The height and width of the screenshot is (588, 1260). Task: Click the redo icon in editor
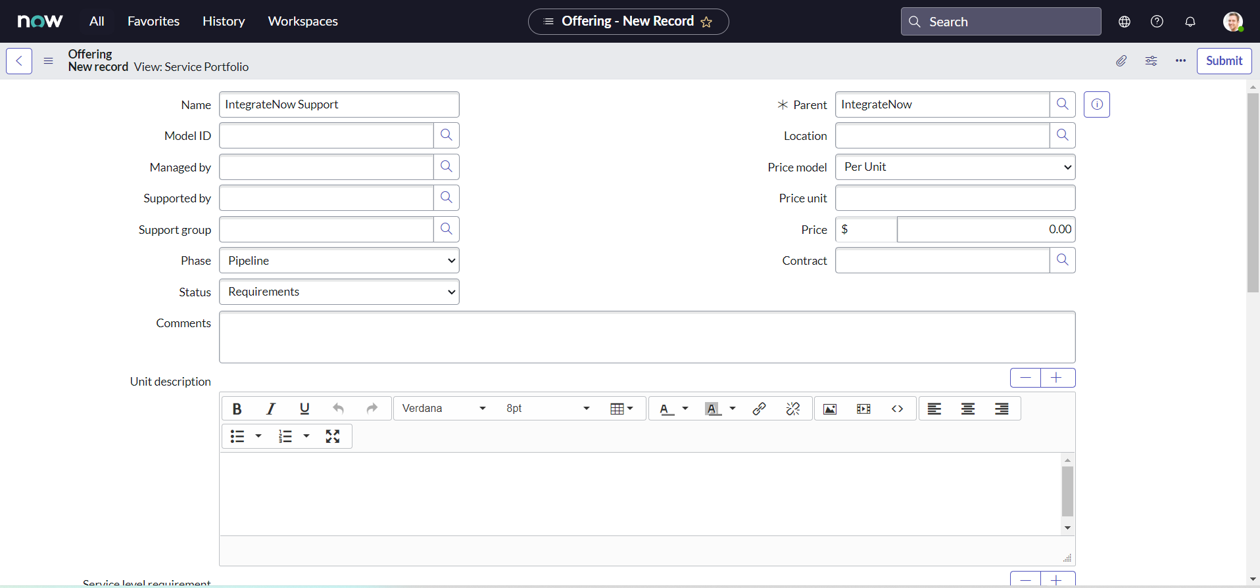[372, 409]
